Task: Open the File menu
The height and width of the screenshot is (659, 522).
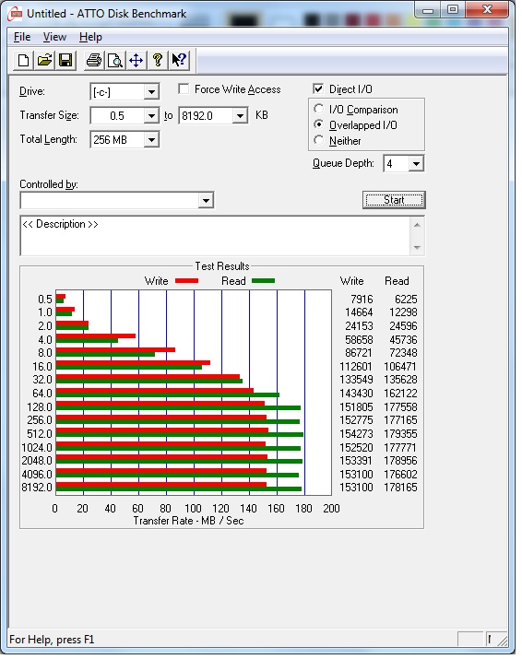Action: [22, 37]
